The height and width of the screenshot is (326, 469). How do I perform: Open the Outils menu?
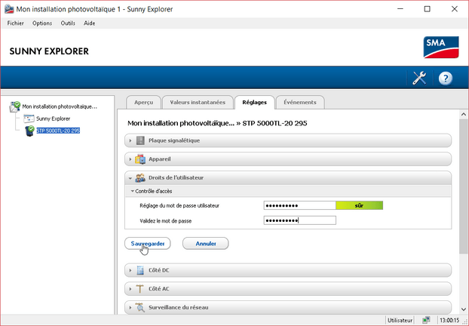pyautogui.click(x=68, y=23)
